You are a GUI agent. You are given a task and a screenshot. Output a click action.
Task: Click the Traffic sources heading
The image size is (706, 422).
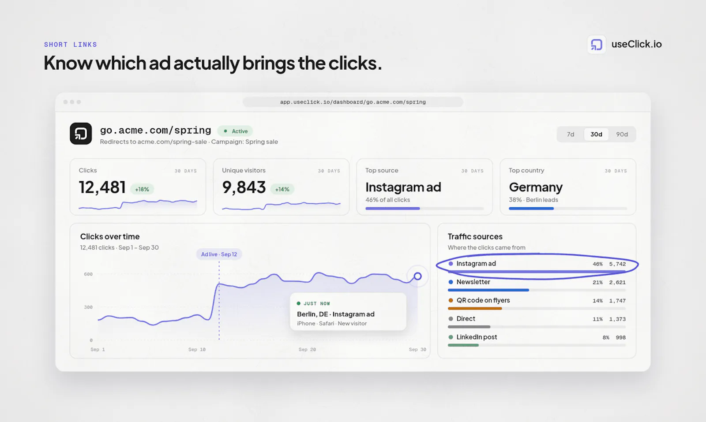click(475, 237)
